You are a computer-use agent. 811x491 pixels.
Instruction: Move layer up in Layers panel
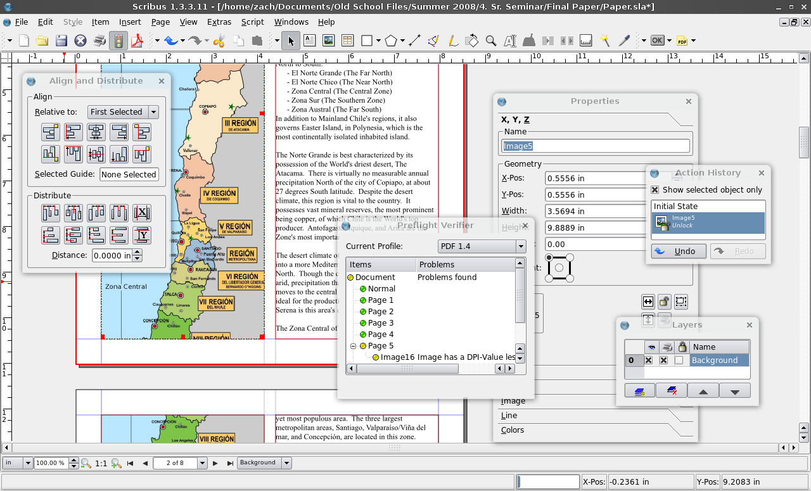point(703,391)
